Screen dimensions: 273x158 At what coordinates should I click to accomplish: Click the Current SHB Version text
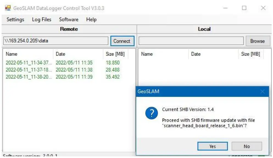(188, 109)
